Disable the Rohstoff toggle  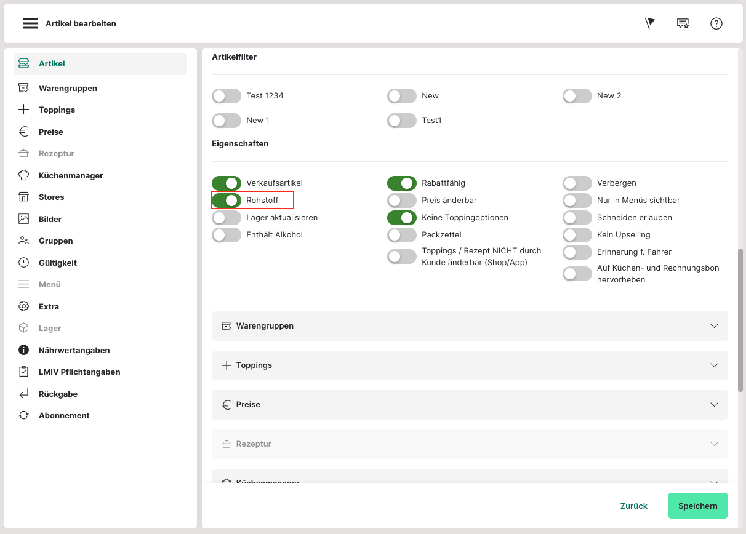pyautogui.click(x=227, y=201)
